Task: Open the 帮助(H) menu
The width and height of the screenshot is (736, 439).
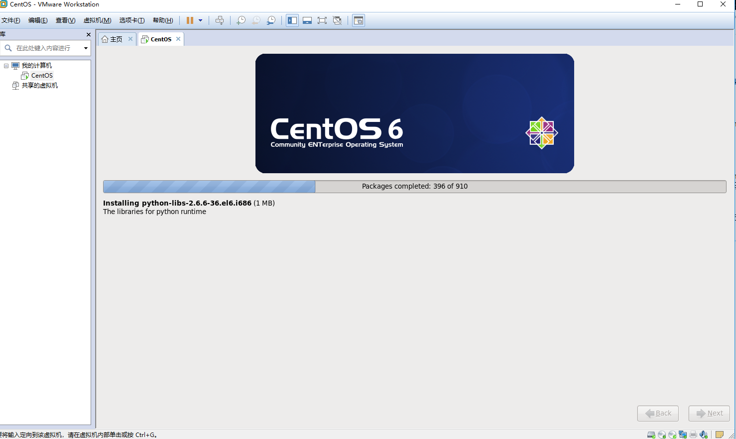Action: pyautogui.click(x=163, y=20)
